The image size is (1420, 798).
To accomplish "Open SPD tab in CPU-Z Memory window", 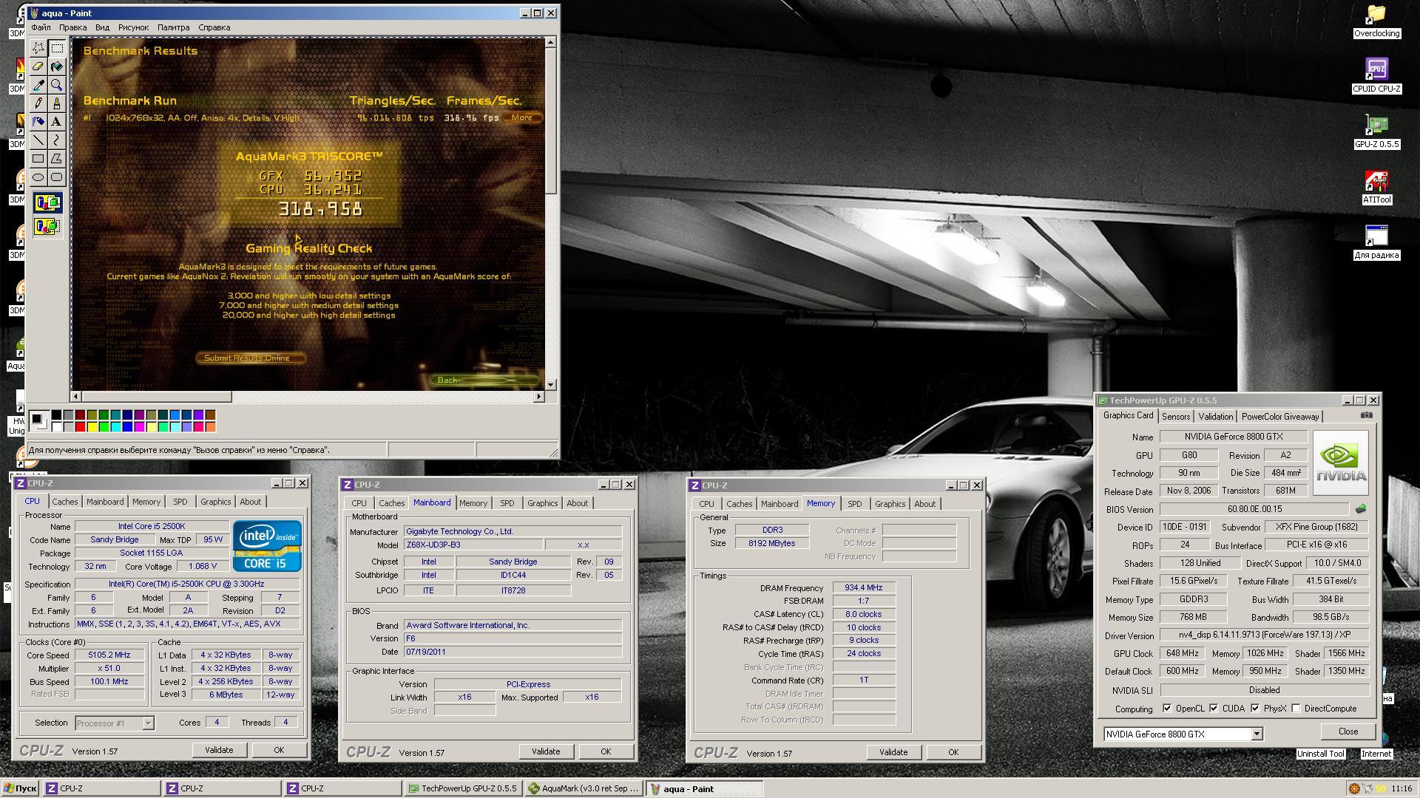I will click(854, 504).
